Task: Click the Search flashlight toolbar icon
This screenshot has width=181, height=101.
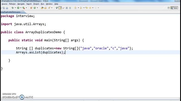Action: (x=49, y=8)
